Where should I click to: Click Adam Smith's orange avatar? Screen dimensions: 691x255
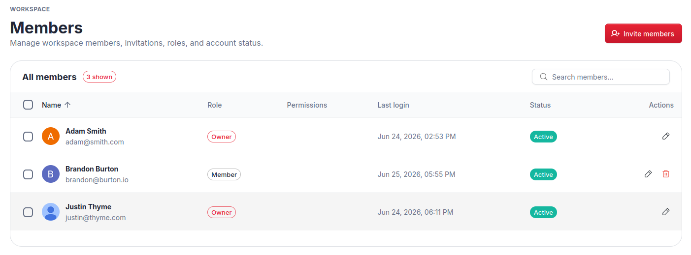coord(51,136)
